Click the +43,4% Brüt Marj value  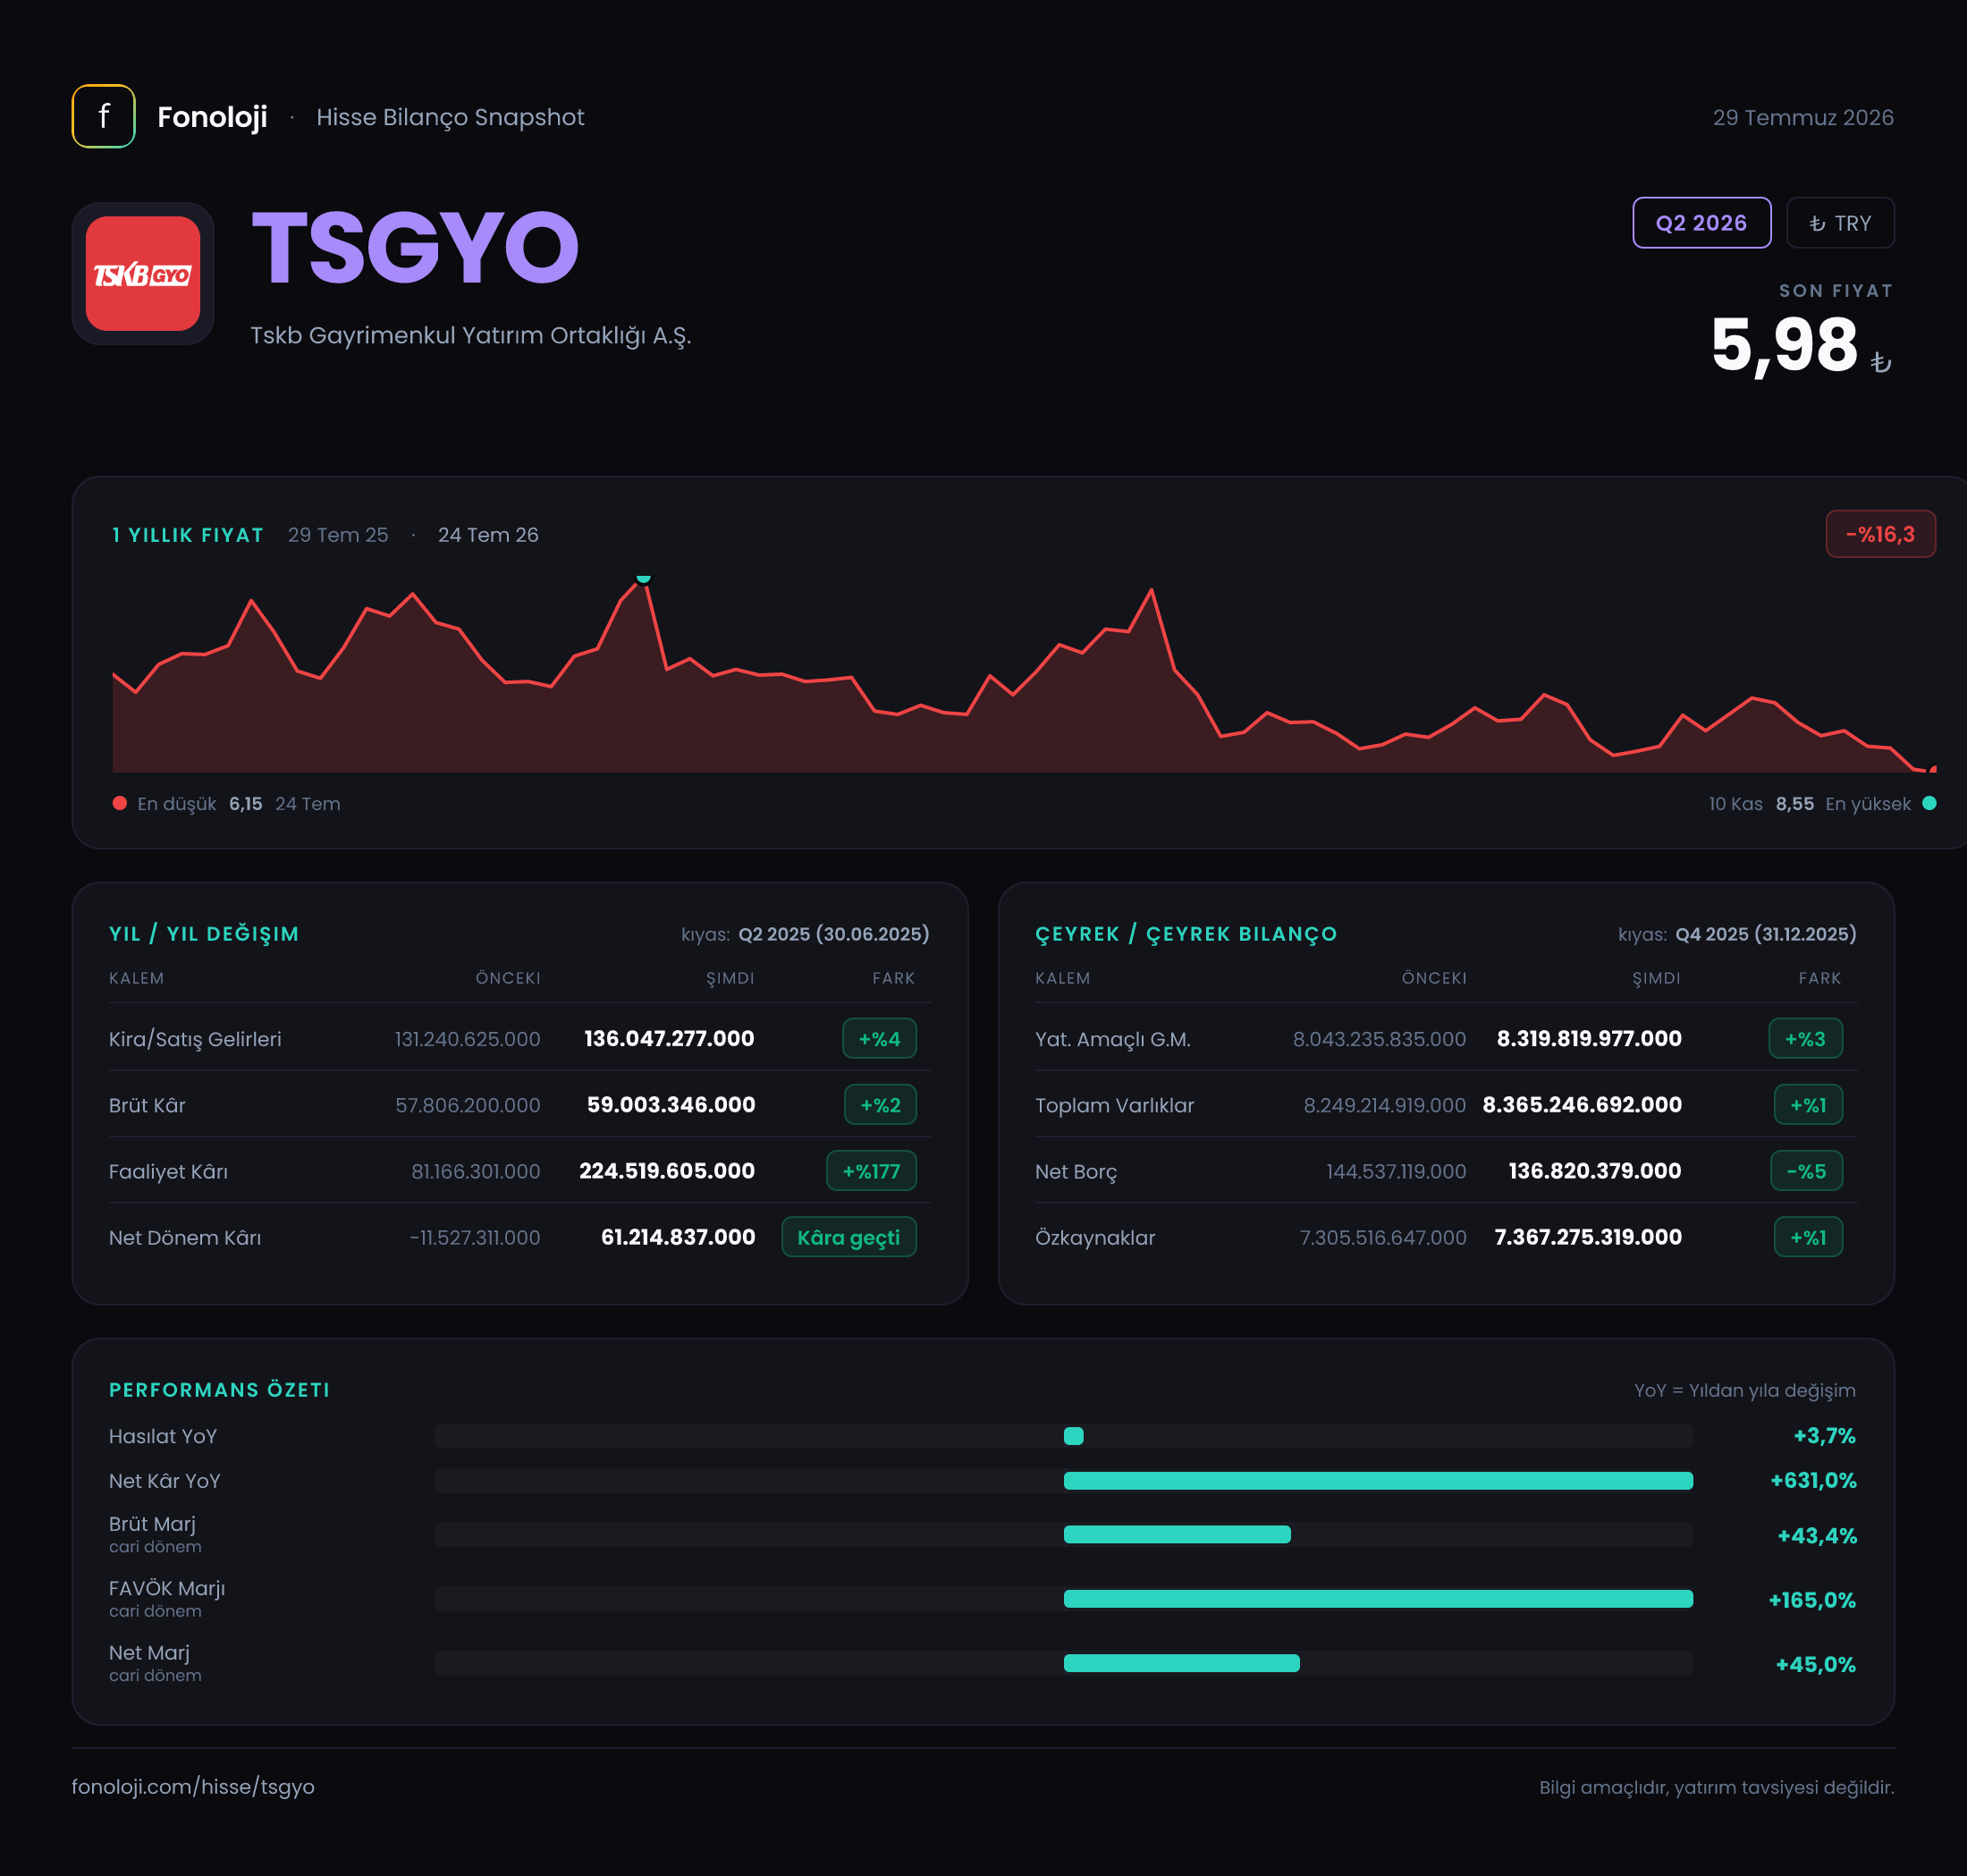pos(1817,1536)
